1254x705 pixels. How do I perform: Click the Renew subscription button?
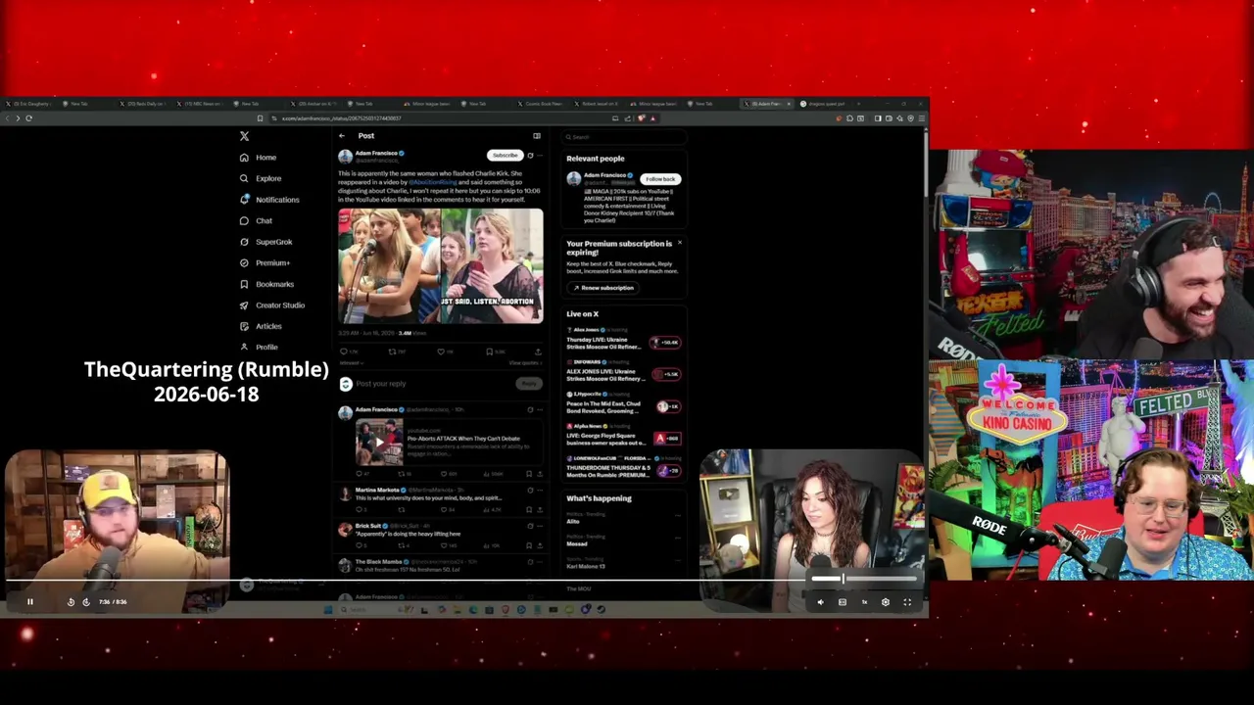click(603, 288)
